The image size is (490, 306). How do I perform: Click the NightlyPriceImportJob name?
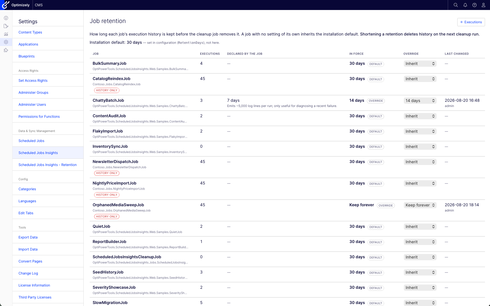coord(114,183)
